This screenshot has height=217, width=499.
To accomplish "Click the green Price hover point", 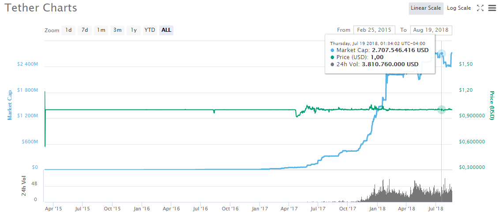I will point(441,110).
